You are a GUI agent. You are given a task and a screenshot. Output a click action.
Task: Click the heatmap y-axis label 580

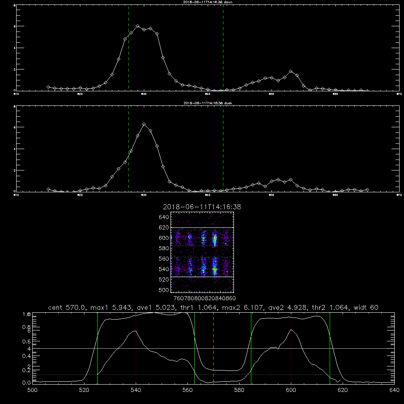(164, 248)
